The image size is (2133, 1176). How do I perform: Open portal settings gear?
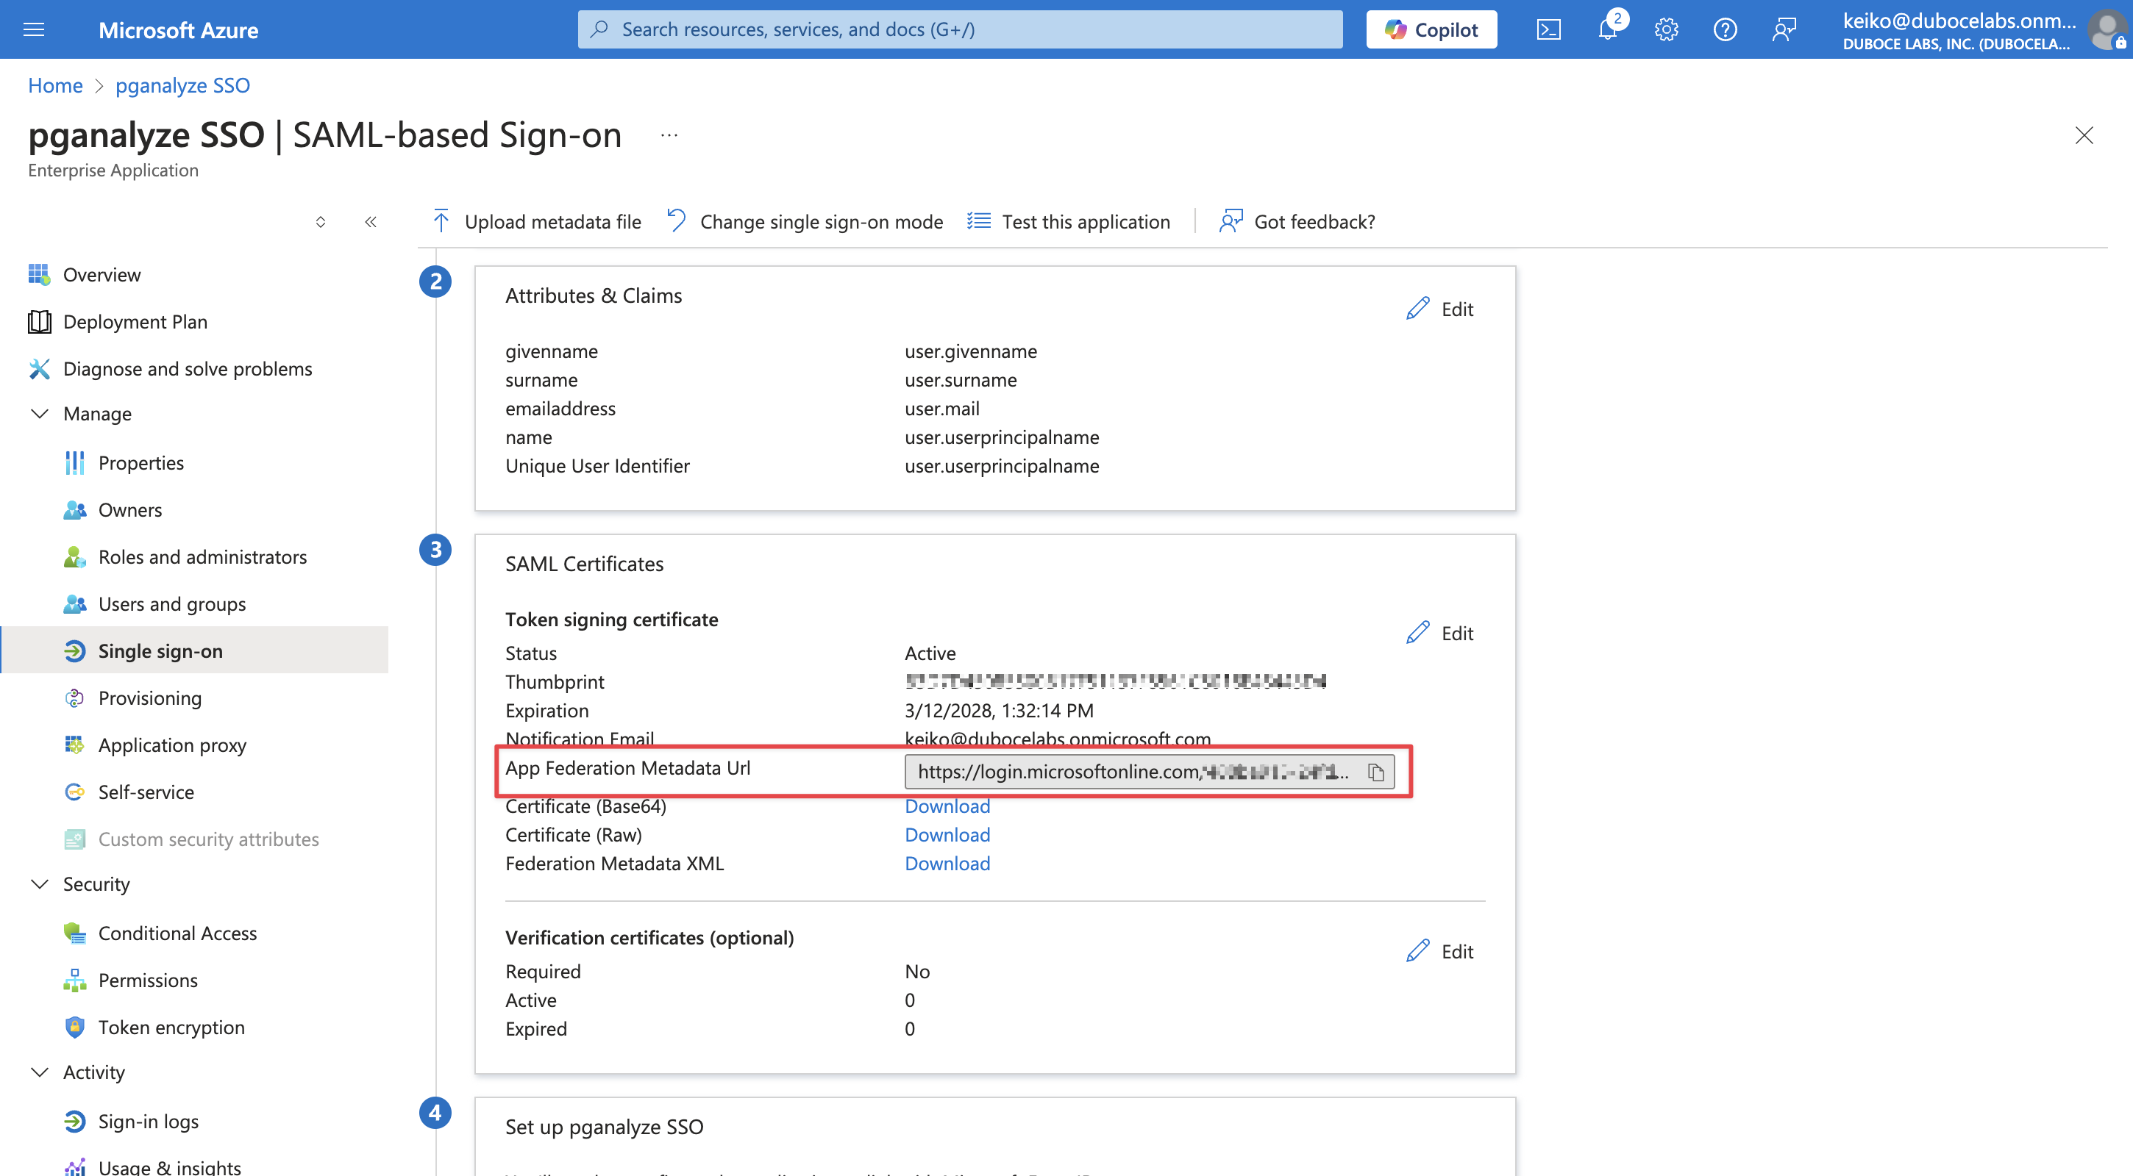(x=1666, y=30)
